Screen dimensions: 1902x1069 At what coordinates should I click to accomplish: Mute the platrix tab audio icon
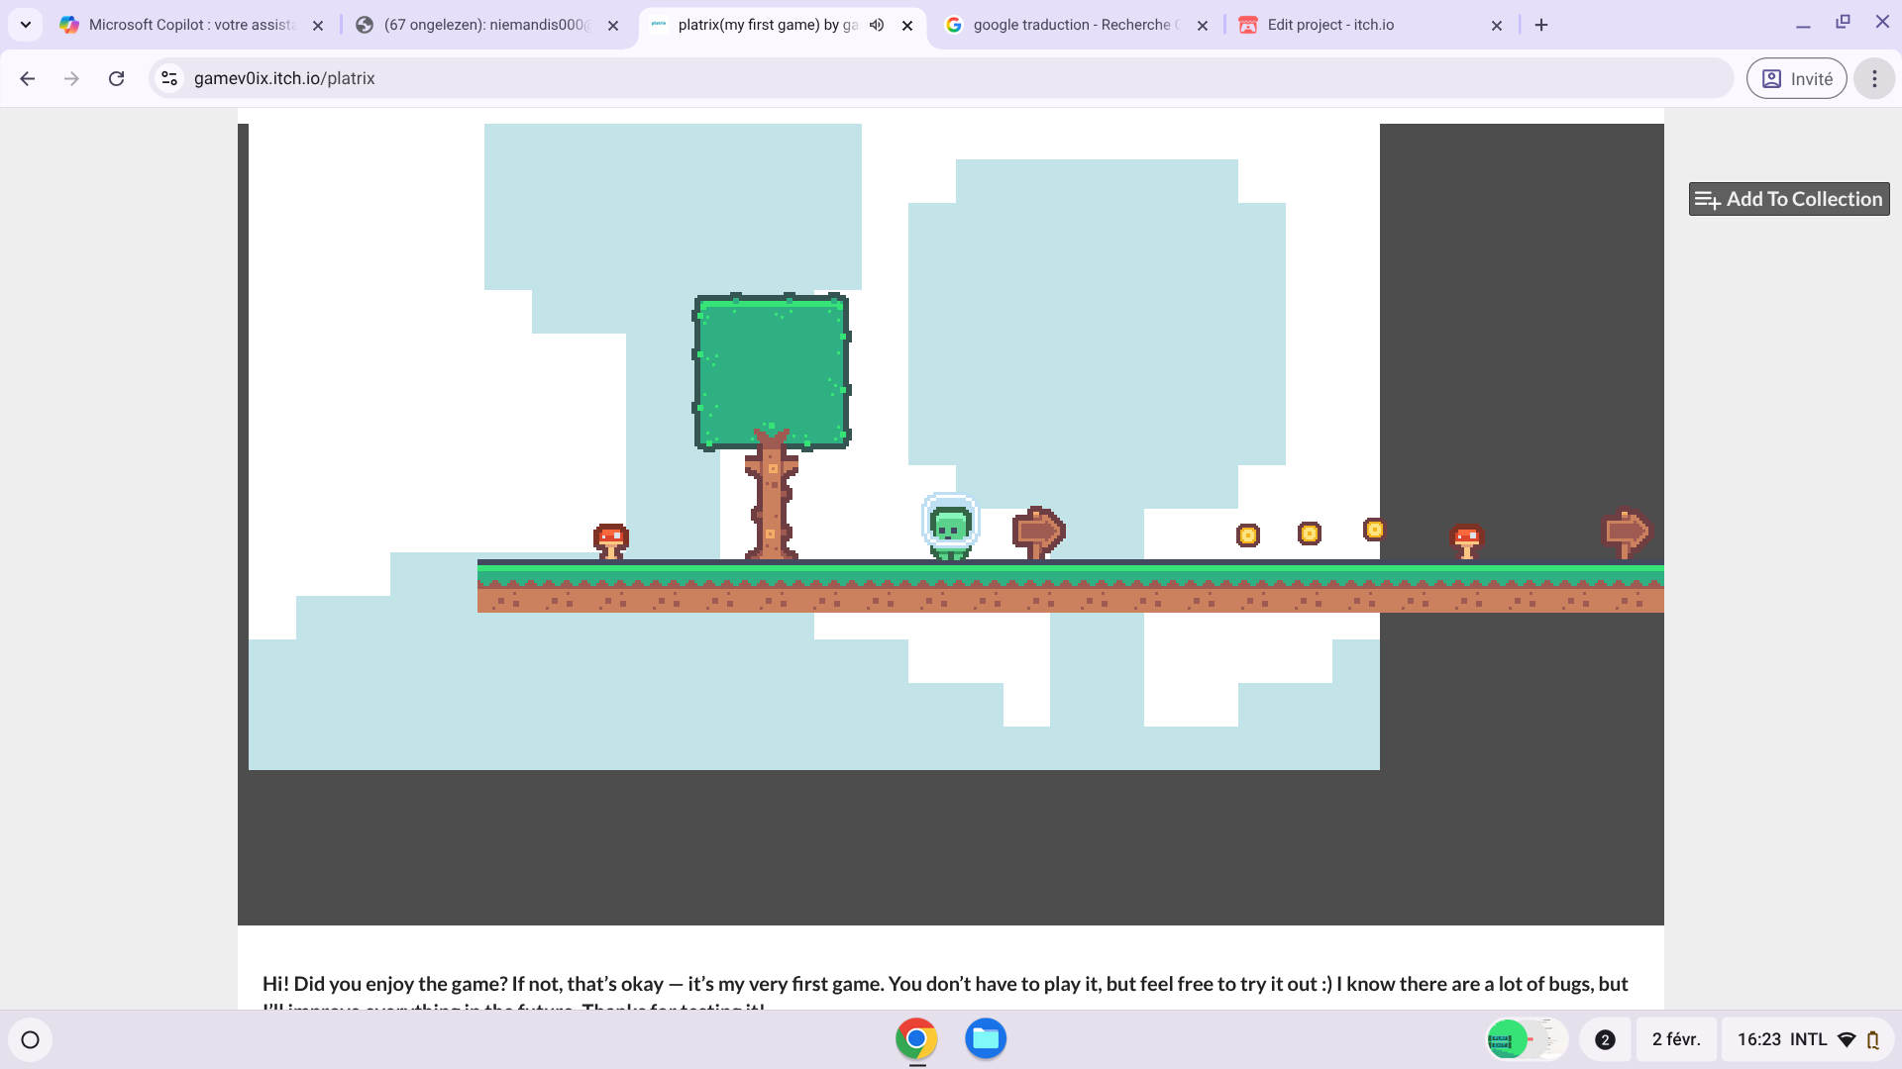pyautogui.click(x=877, y=25)
